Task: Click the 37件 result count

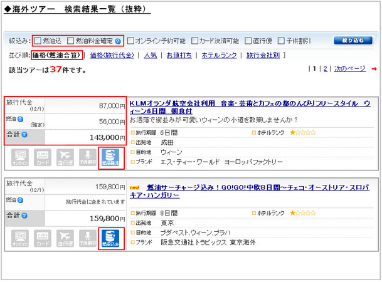Action: (x=60, y=70)
